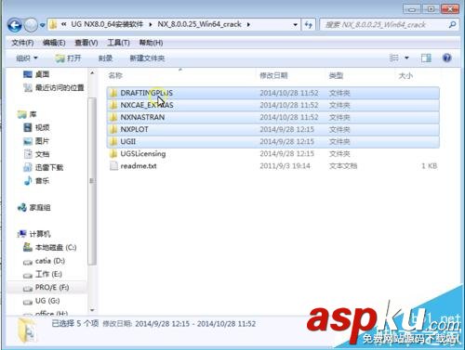The image size is (465, 350).
Task: Open the address bar history dropdown
Action: [295, 24]
